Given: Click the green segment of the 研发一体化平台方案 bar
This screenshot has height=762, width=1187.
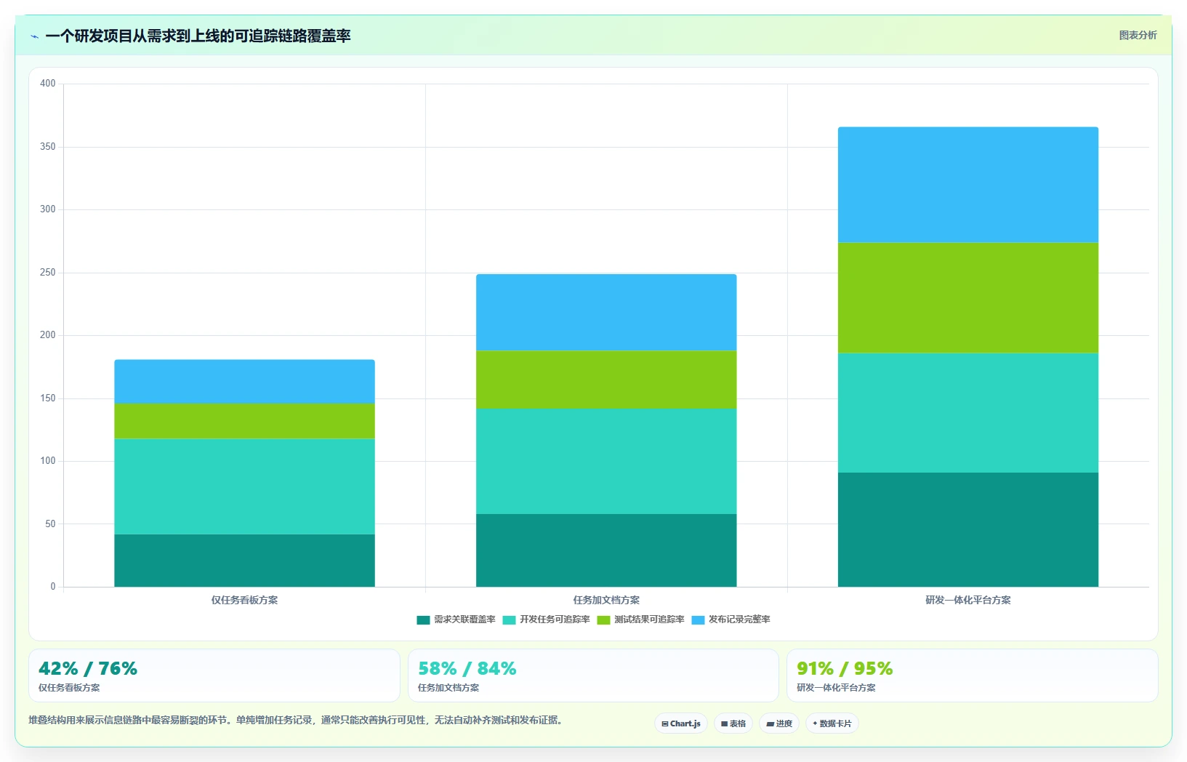Looking at the screenshot, I should 968,297.
